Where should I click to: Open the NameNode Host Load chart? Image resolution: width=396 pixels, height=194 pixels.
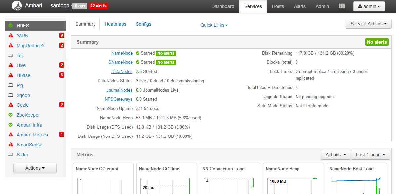[x=357, y=179]
